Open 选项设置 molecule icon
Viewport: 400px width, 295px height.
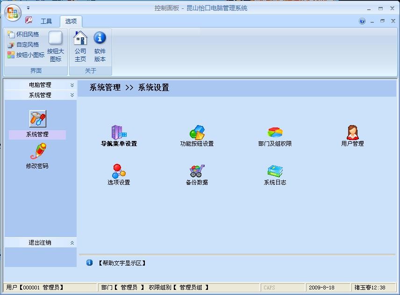click(119, 175)
